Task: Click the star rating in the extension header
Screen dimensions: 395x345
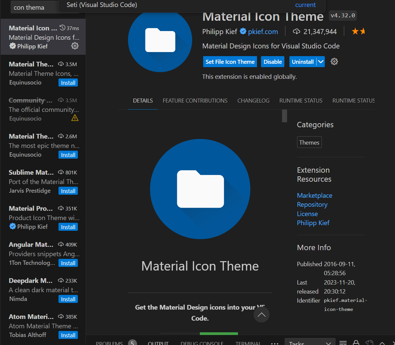Action: [x=358, y=31]
